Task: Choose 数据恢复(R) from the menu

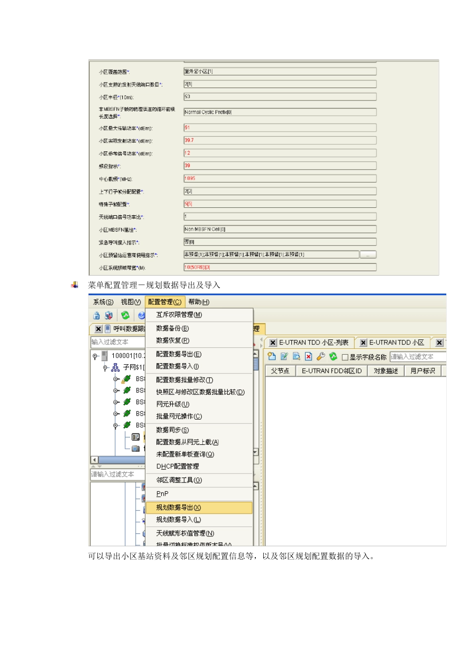Action: [199, 340]
